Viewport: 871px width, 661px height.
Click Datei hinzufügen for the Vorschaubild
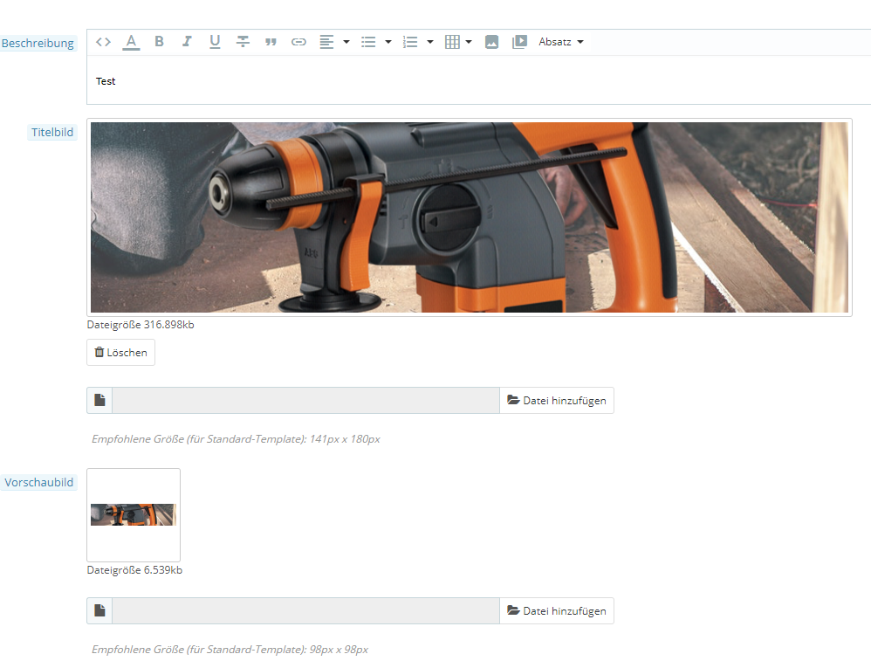point(557,611)
